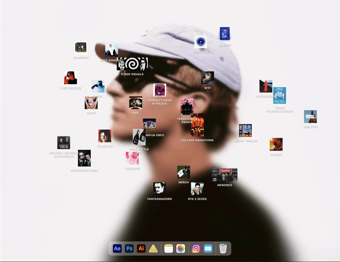Open the STAGE VISUALS spiral thumbnail
340x262 pixels.
coord(132,64)
